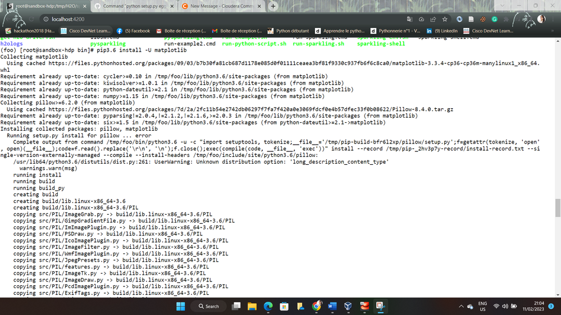Open the folder-with-cloud taskbar app
Viewport: 561px width, 315px height.
300,307
